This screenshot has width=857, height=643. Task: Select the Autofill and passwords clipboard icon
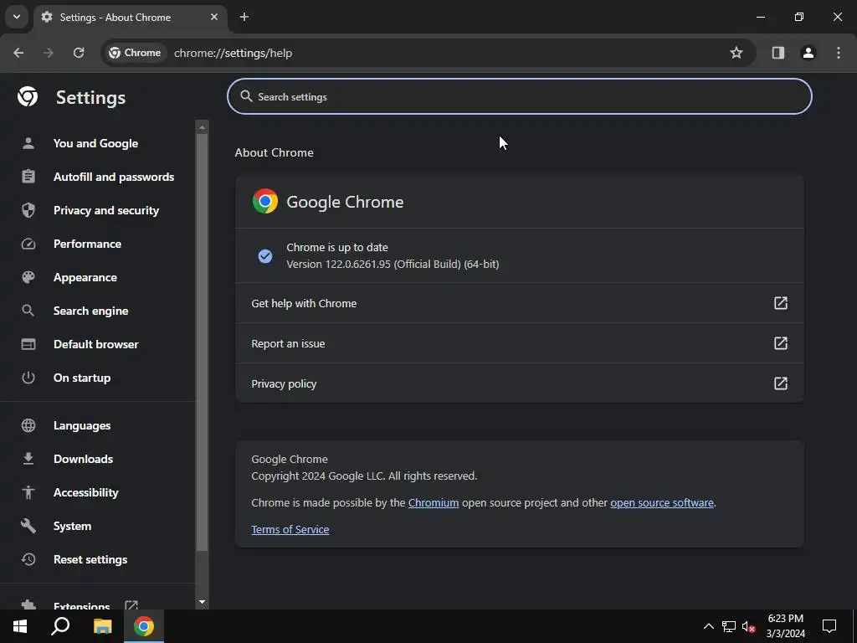tap(28, 177)
